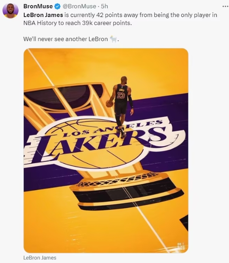The width and height of the screenshot is (229, 263).
Task: Click the goat emoji in the tweet
Action: [x=113, y=39]
